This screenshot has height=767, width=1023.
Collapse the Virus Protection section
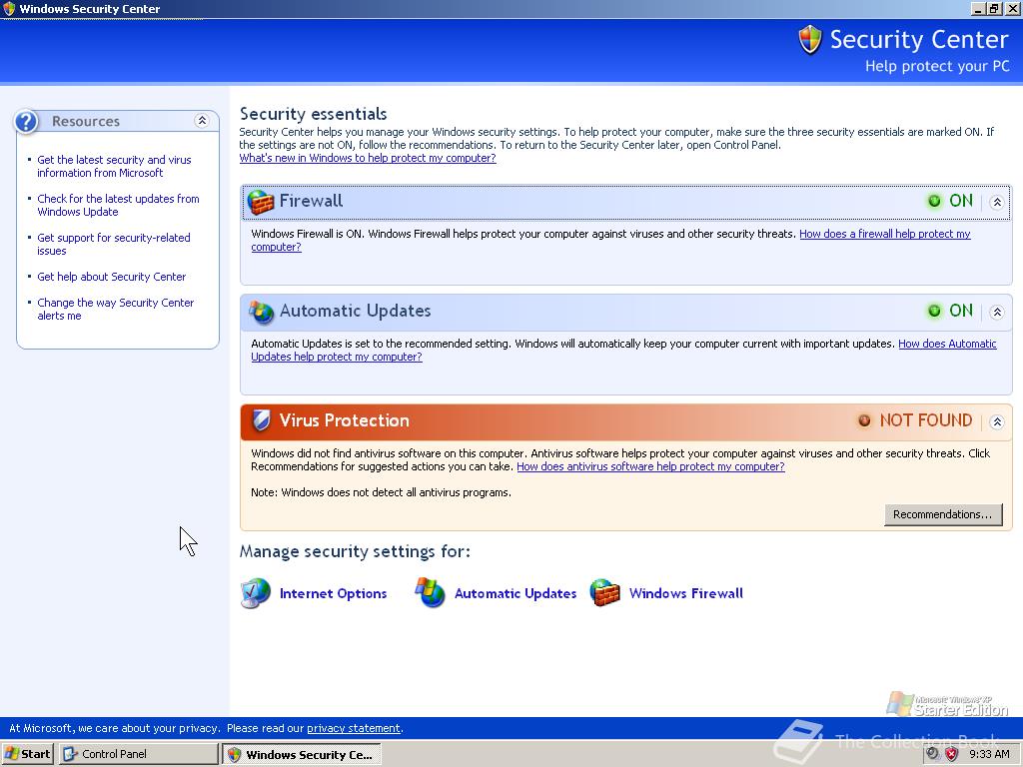997,422
